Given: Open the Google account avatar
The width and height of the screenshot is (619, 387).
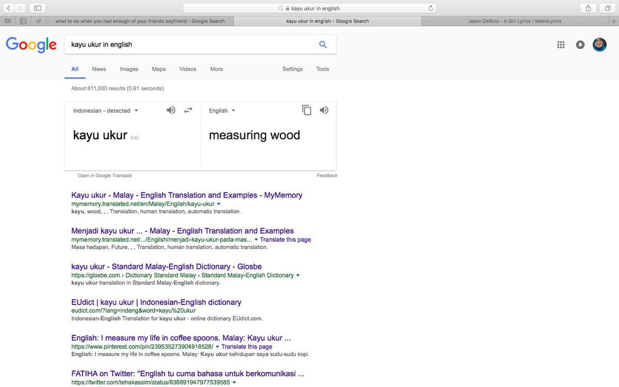Looking at the screenshot, I should [599, 44].
